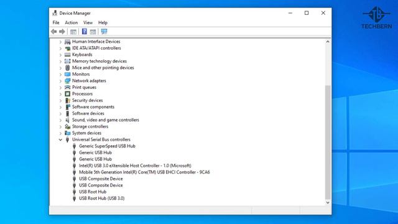Select Mobile 5th Generation Intel EHCI Controller

[144, 172]
